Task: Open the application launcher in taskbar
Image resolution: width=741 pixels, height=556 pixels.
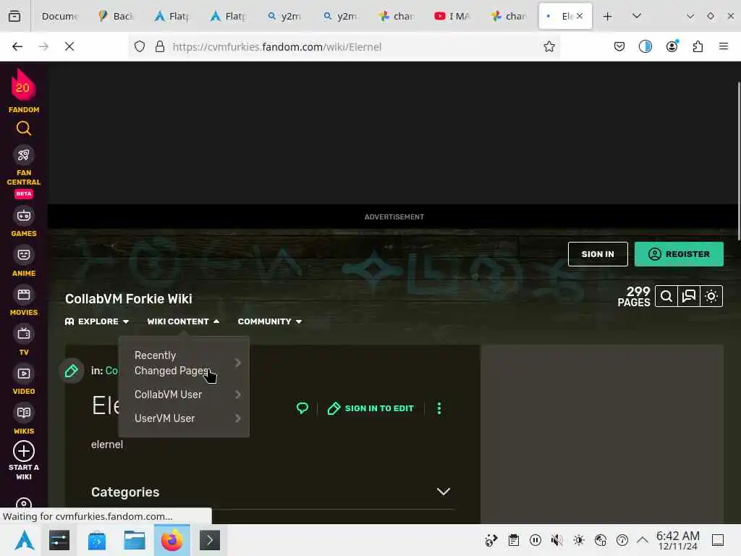Action: click(x=24, y=540)
